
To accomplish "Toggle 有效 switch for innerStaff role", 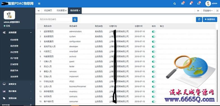I will tap(153, 51).
